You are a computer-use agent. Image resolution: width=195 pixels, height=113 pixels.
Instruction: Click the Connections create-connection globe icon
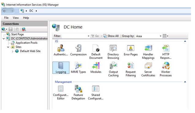3,29
